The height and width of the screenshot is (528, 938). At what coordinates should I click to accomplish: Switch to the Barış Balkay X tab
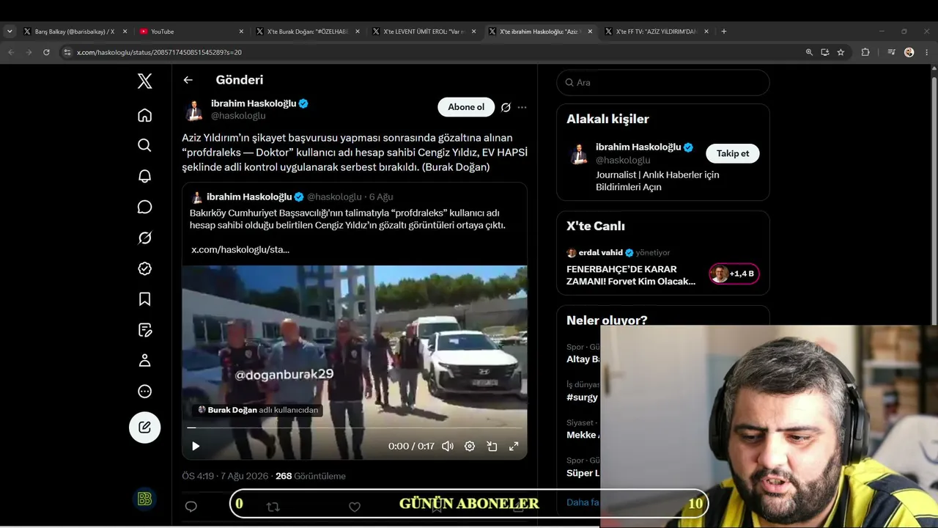(74, 32)
